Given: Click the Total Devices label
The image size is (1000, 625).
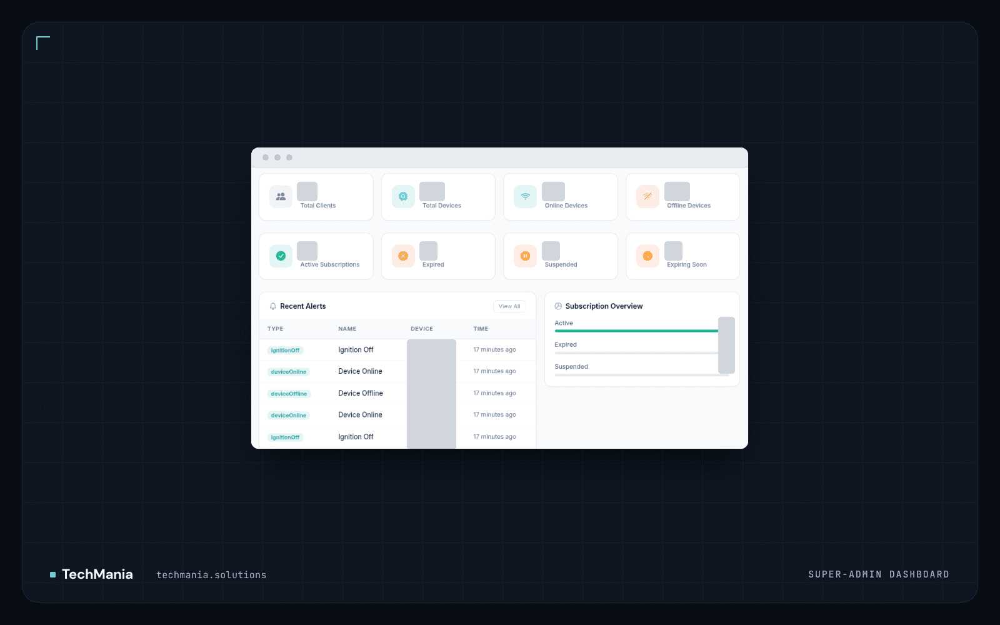Looking at the screenshot, I should pyautogui.click(x=442, y=206).
